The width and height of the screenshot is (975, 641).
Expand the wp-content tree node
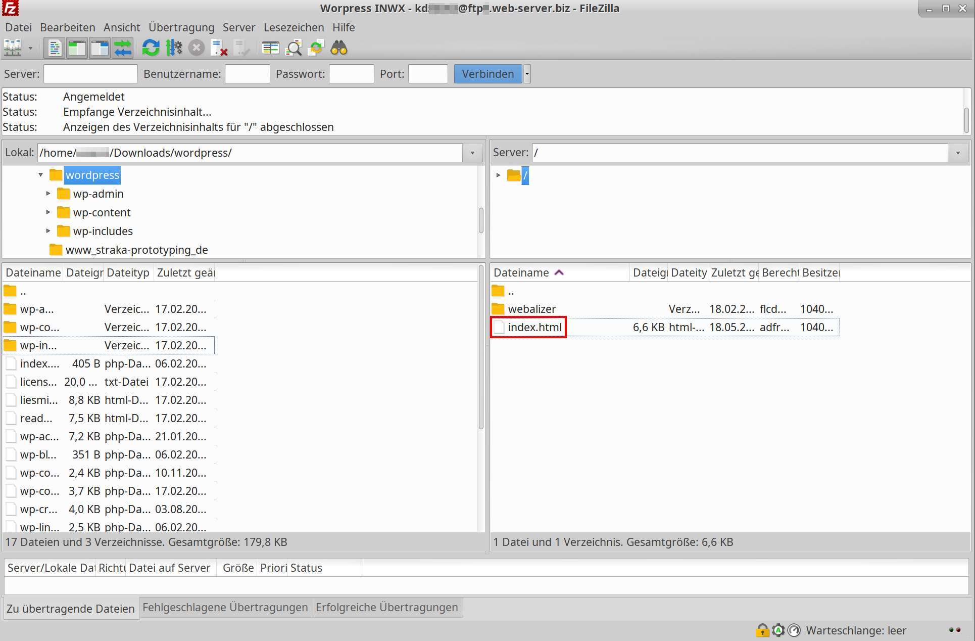point(48,212)
